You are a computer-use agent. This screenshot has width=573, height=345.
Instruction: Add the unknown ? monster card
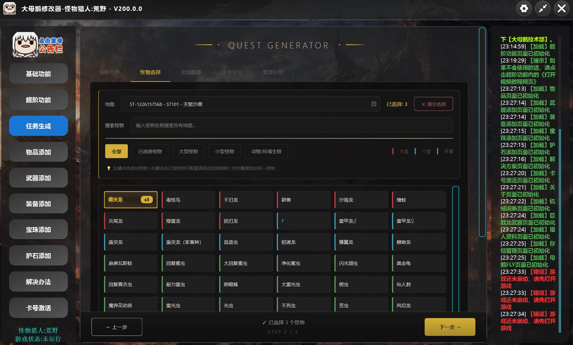[304, 221]
